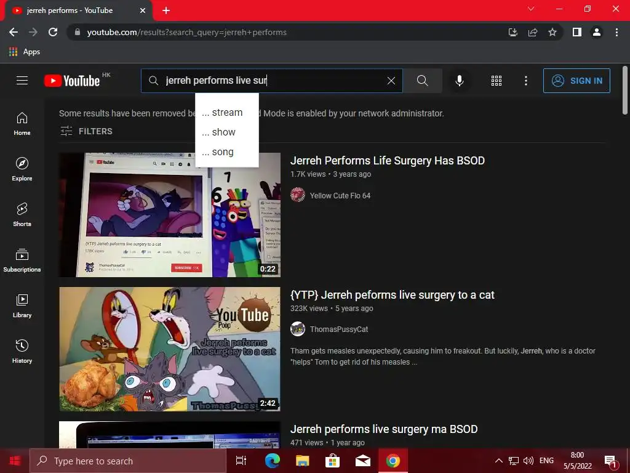Select the '... song' suggestion
This screenshot has width=630, height=473.
pos(226,152)
